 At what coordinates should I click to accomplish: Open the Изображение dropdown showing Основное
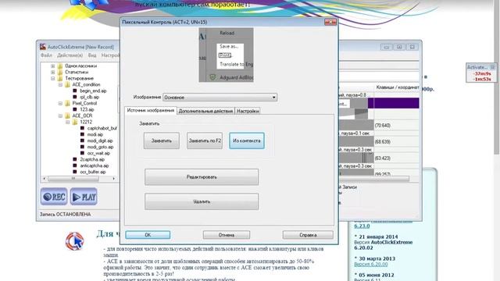pyautogui.click(x=220, y=97)
